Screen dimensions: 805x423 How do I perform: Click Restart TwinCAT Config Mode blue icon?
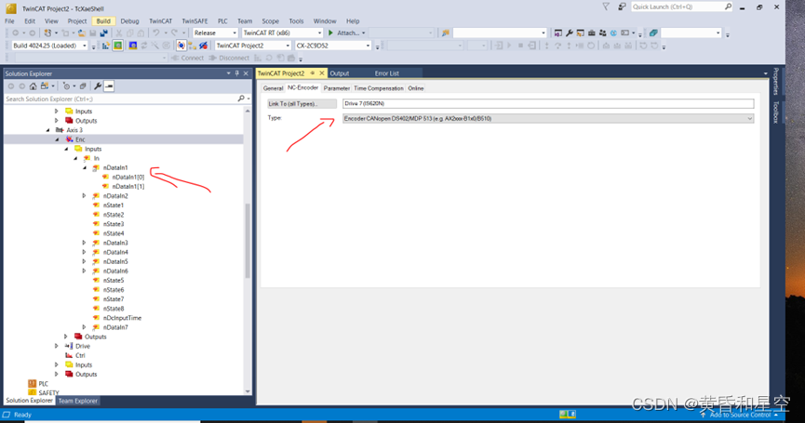pyautogui.click(x=133, y=46)
